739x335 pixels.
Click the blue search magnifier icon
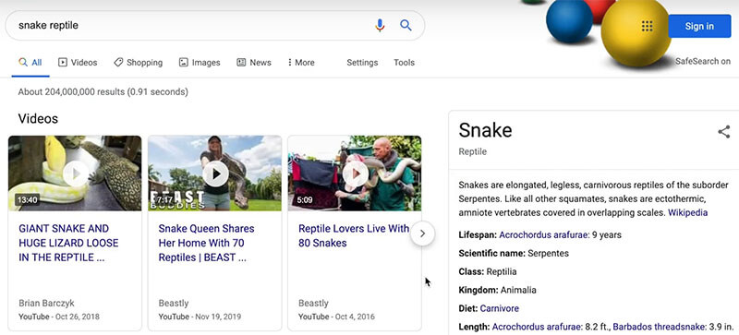[x=406, y=26]
